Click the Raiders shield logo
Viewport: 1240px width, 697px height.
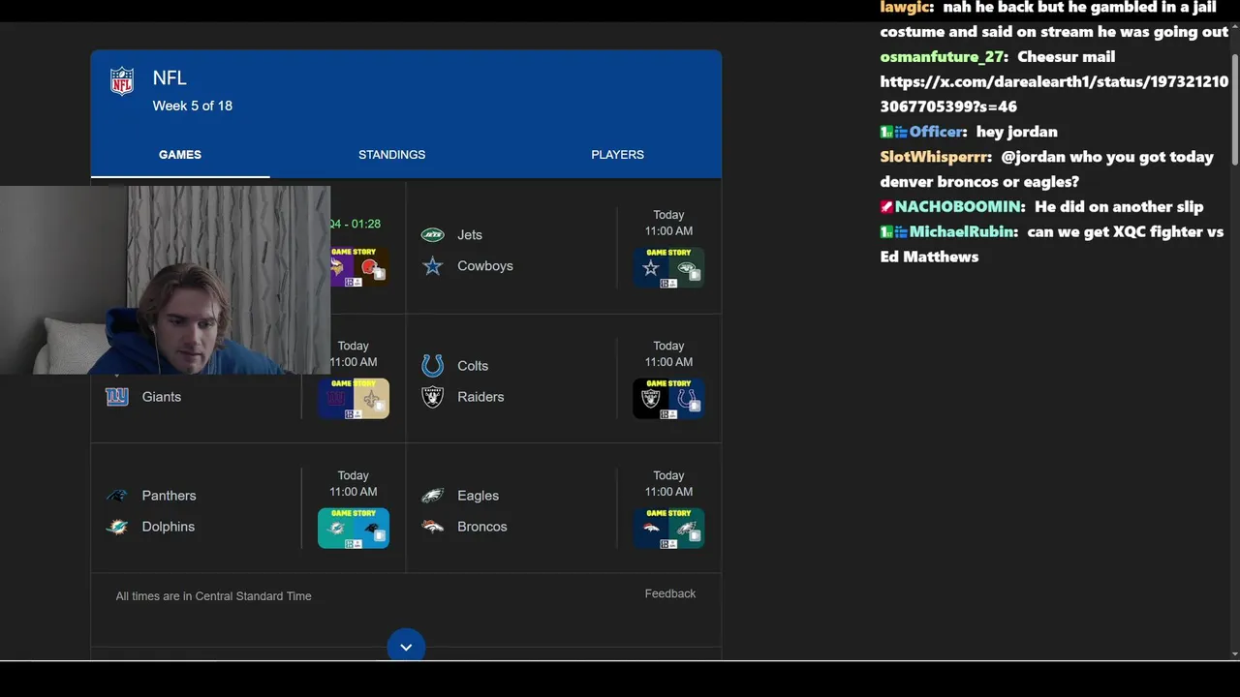(432, 396)
